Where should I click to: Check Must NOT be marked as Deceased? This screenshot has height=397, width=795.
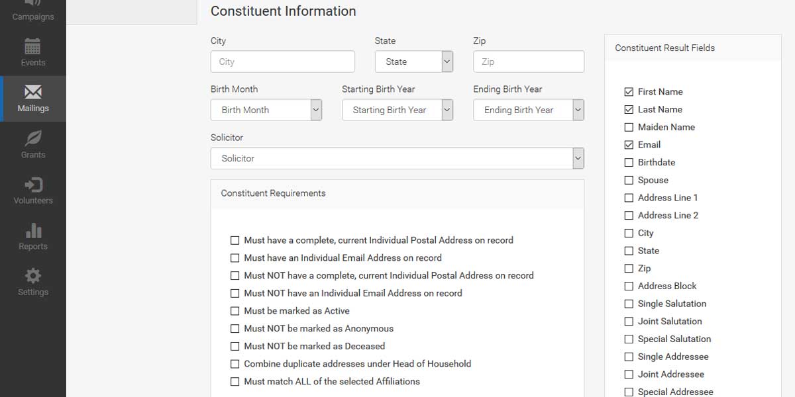click(x=235, y=346)
